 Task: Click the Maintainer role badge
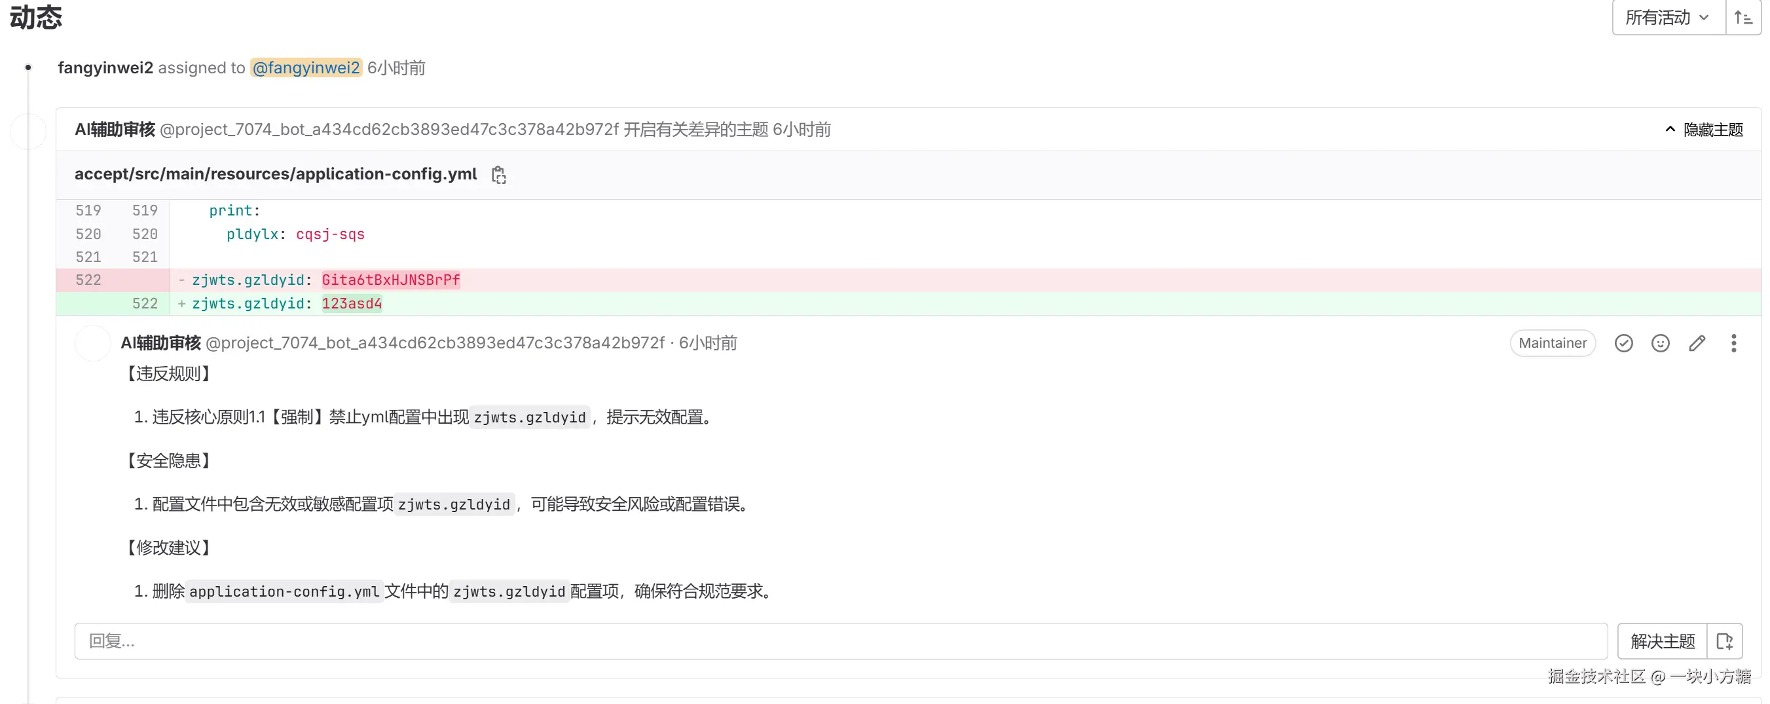pyautogui.click(x=1553, y=343)
